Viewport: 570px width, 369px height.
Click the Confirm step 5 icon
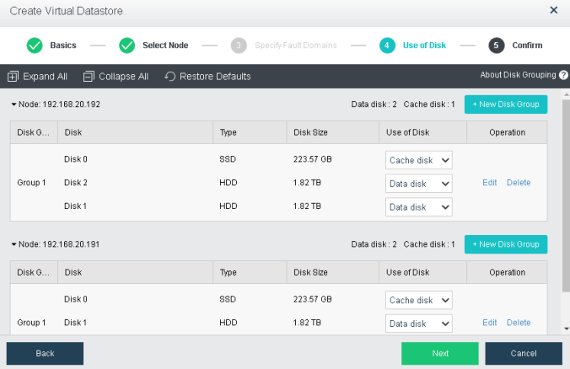coord(497,45)
